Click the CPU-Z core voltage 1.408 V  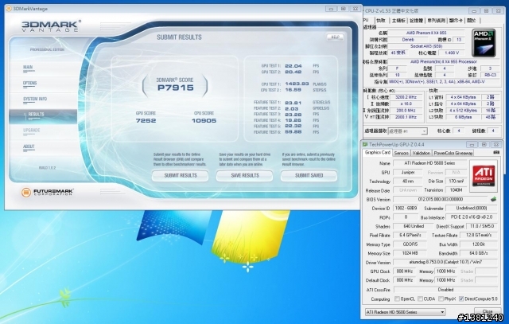pos(453,53)
